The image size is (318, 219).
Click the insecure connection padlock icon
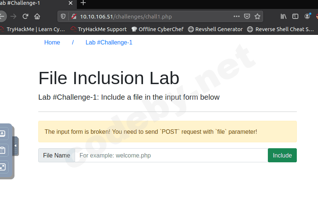pos(74,16)
